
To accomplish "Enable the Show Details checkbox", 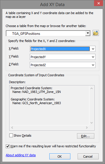I will pos(11,135).
